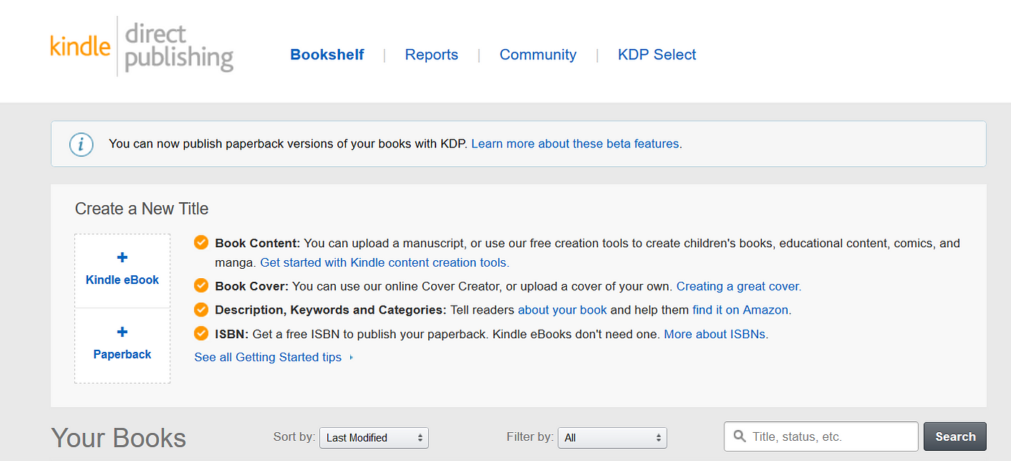Click the bold ISBN: label

pos(232,335)
